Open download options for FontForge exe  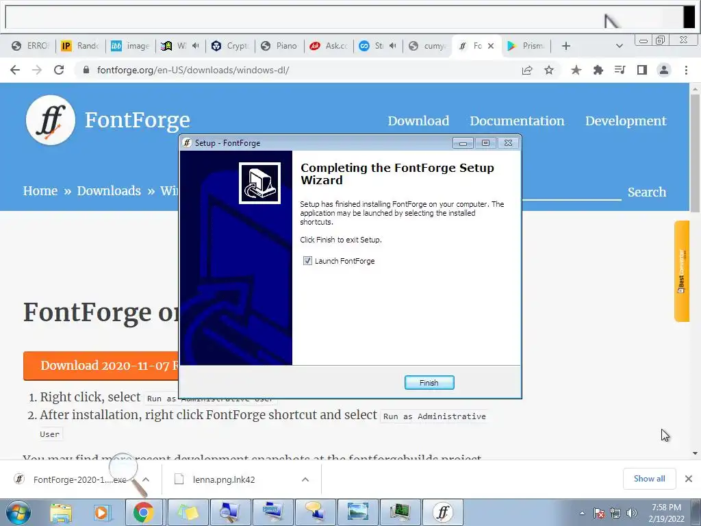pos(146,479)
